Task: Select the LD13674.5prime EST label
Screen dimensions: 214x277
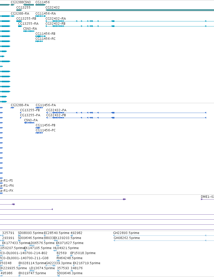Action: [42, 268]
